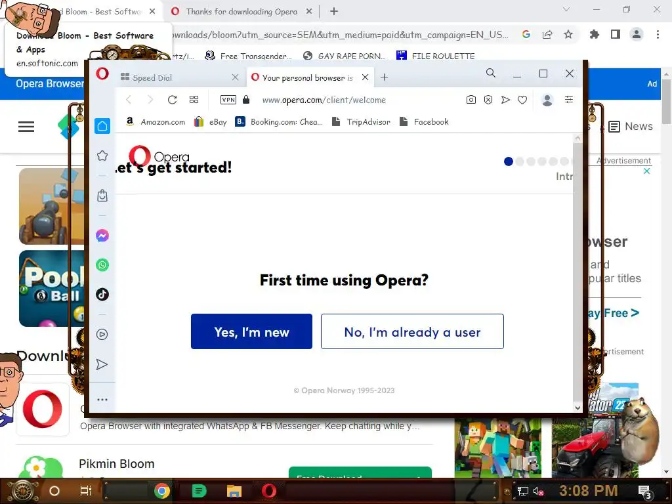Select the 'Your personal browser' Opera tab

[310, 77]
